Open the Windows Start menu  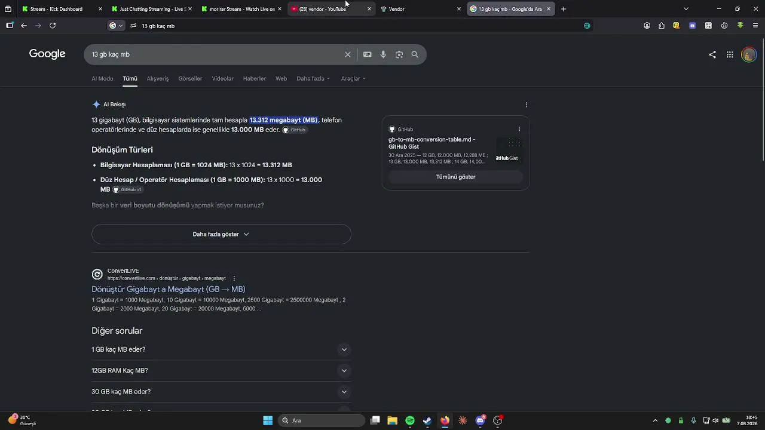pyautogui.click(x=268, y=420)
